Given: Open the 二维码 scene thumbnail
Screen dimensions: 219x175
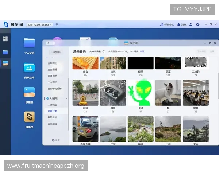Looking at the screenshot, I should coord(196,62).
